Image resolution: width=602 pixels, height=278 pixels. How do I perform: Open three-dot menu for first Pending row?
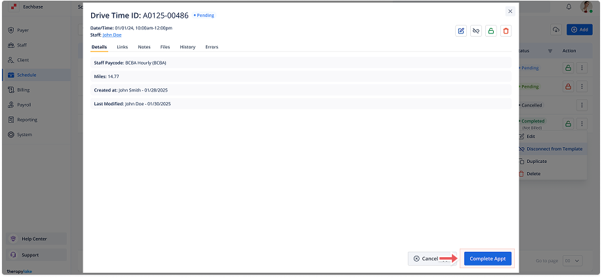pyautogui.click(x=582, y=68)
